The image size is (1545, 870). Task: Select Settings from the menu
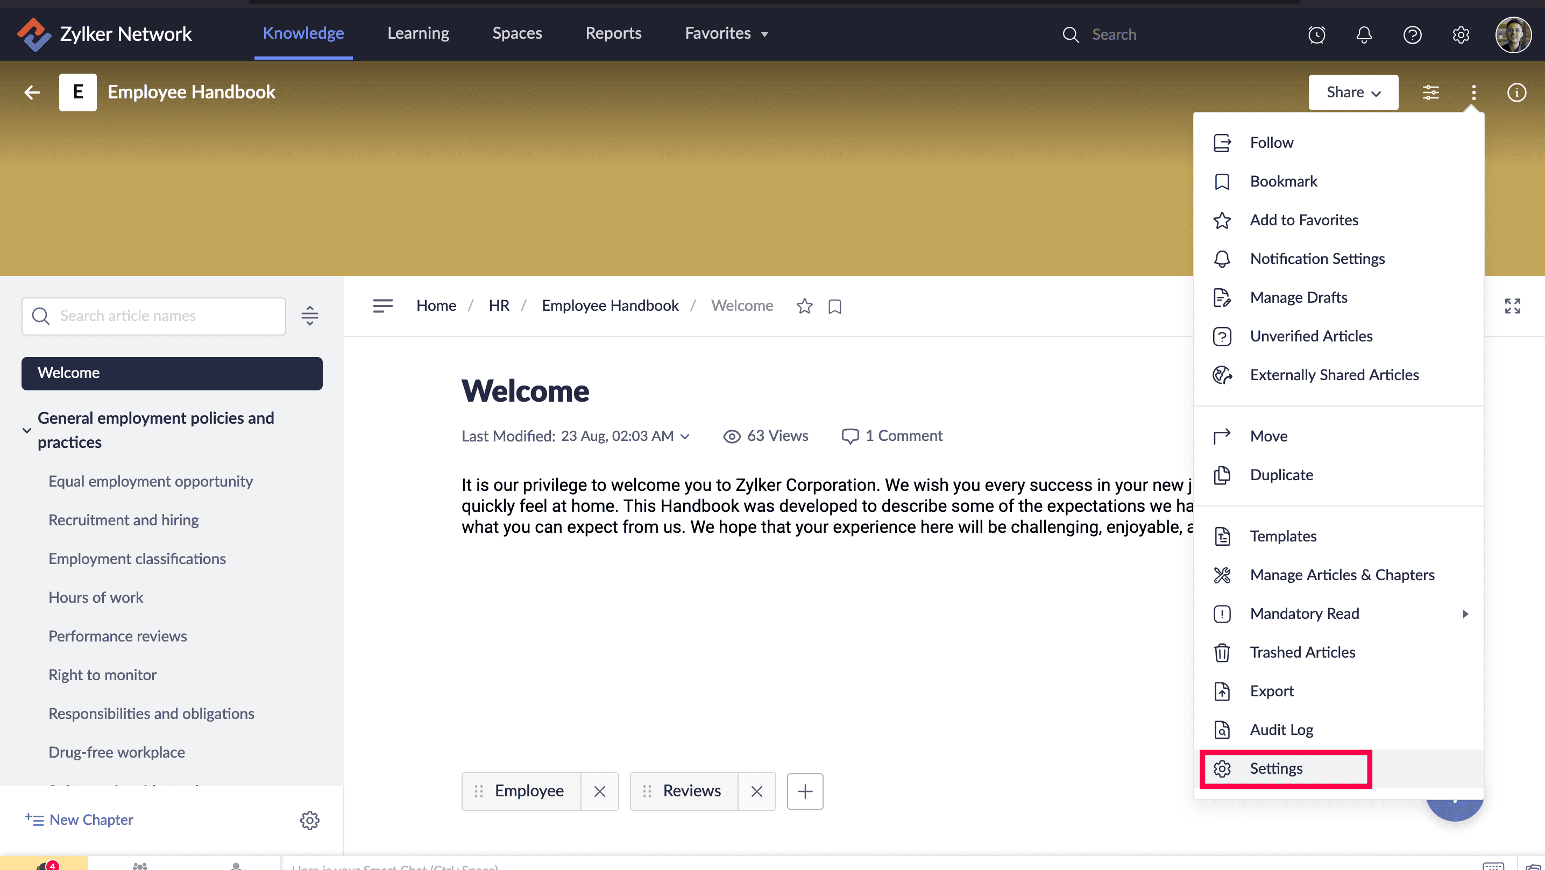click(x=1275, y=768)
